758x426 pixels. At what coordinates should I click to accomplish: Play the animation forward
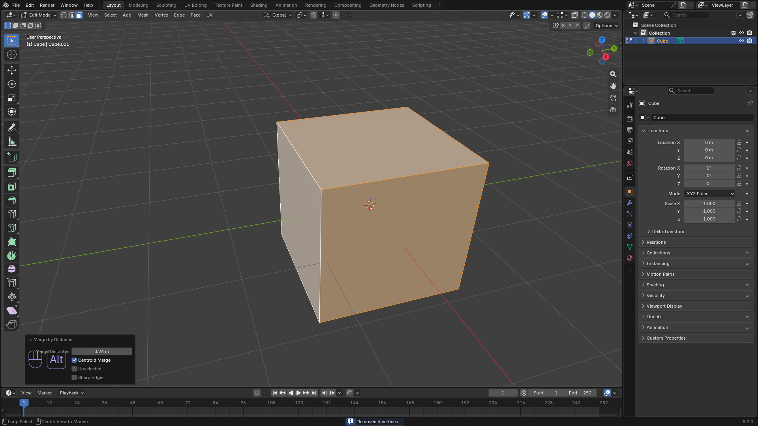point(298,393)
